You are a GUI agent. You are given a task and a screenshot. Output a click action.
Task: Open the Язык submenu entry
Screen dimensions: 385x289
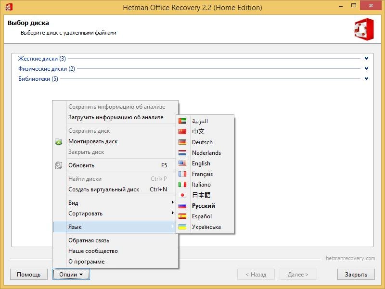coord(115,227)
